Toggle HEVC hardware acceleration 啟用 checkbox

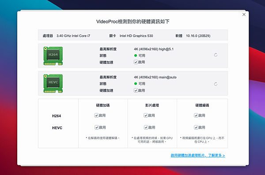[x=136, y=90]
